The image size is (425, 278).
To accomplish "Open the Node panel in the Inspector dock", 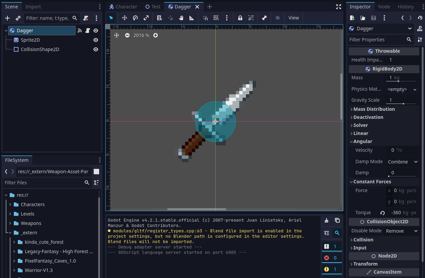I will point(384,6).
